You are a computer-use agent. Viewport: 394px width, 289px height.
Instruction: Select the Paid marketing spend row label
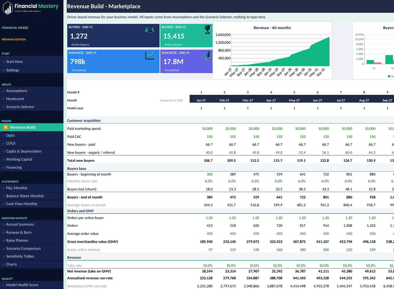tap(84, 129)
